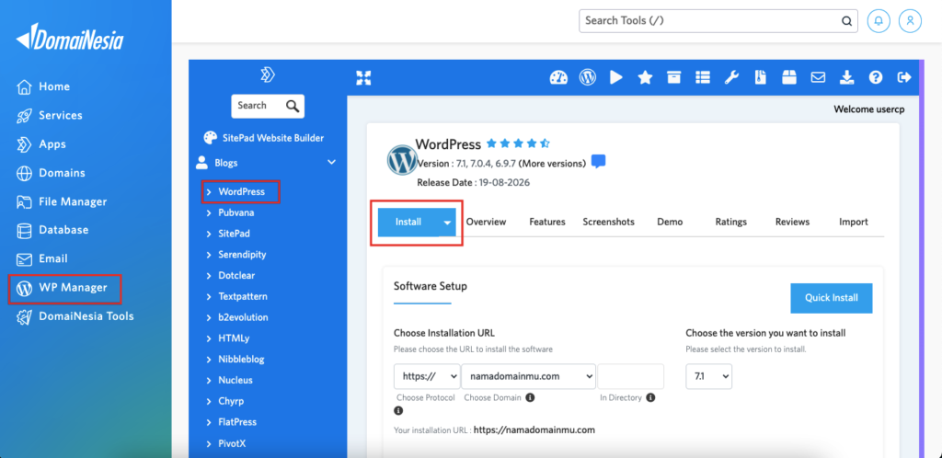This screenshot has height=458, width=942.
Task: Click the magnifier icon in Search Tools
Action: pyautogui.click(x=846, y=21)
